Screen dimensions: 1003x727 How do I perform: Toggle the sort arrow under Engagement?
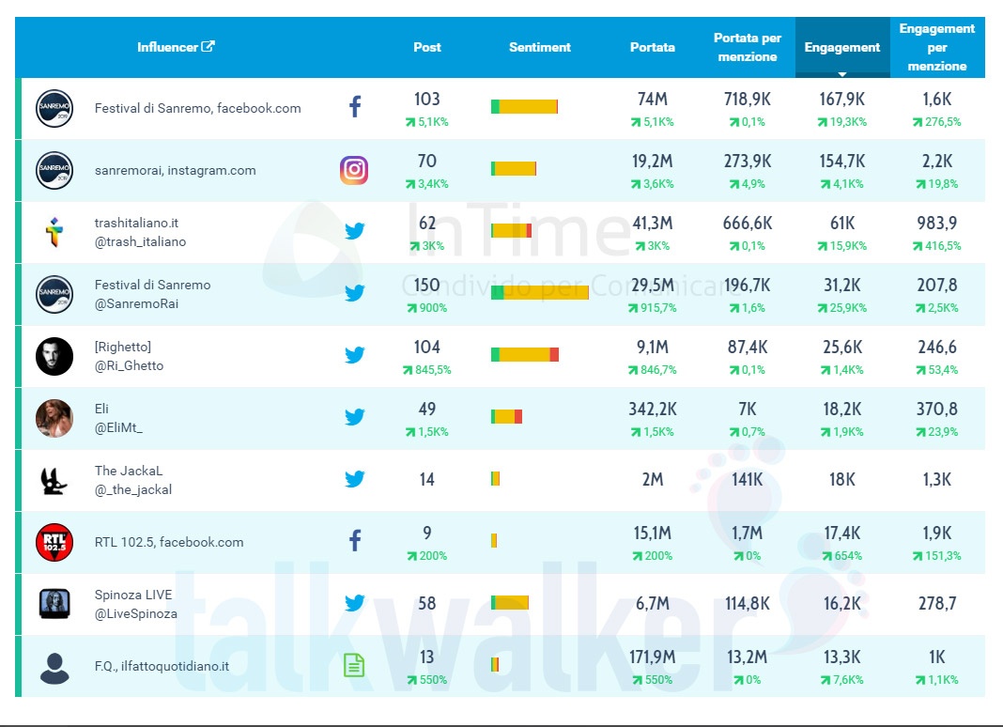(x=842, y=74)
